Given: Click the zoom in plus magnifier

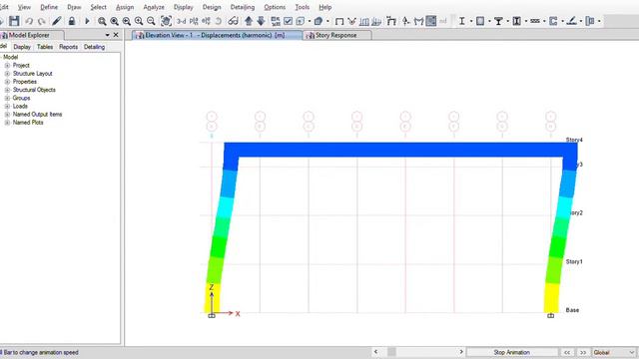Looking at the screenshot, I should coord(139,21).
